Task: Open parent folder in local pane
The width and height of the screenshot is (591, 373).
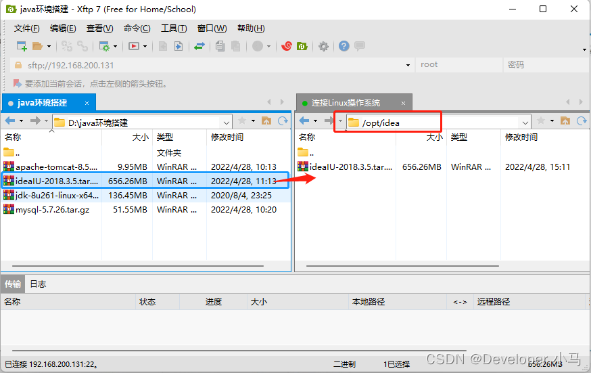Action: (11, 153)
